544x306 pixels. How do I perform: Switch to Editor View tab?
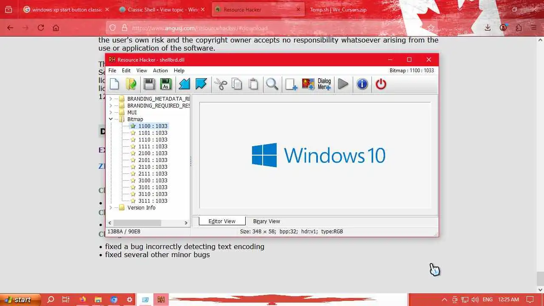pos(222,221)
